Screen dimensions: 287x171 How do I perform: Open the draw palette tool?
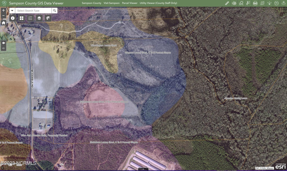tap(234, 3)
